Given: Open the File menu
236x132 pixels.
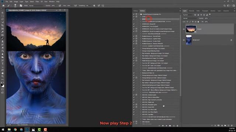Looking at the screenshot, I should click(x=7, y=1).
